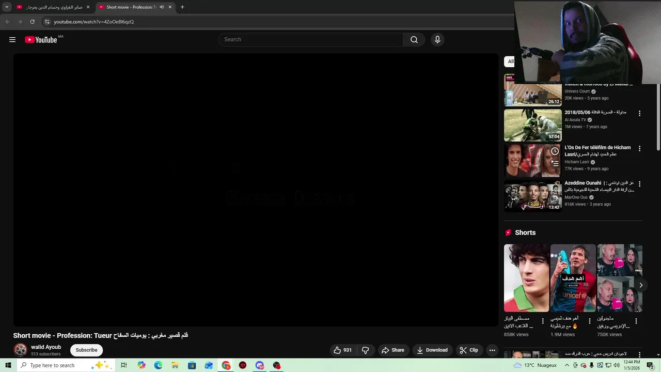Dislike the video with thumbs down

tap(365, 350)
